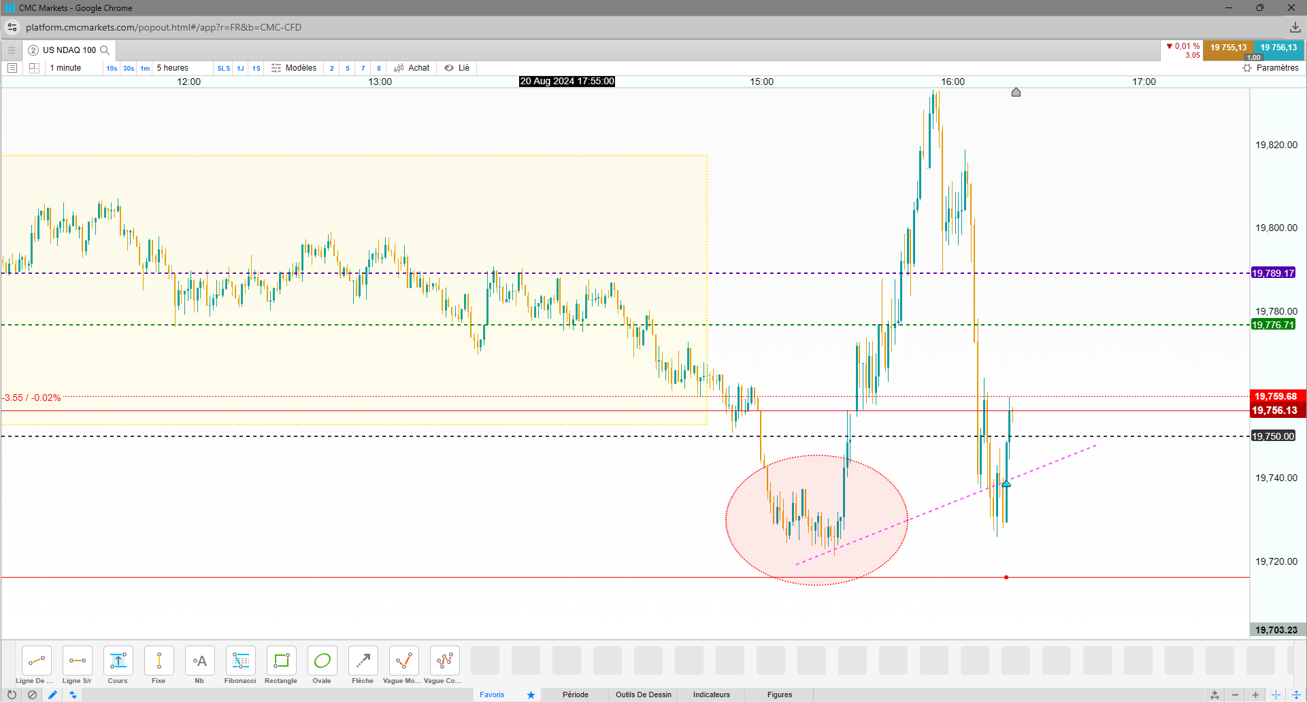This screenshot has height=702, width=1307.
Task: Select the 1J range shortcut
Action: coord(241,68)
